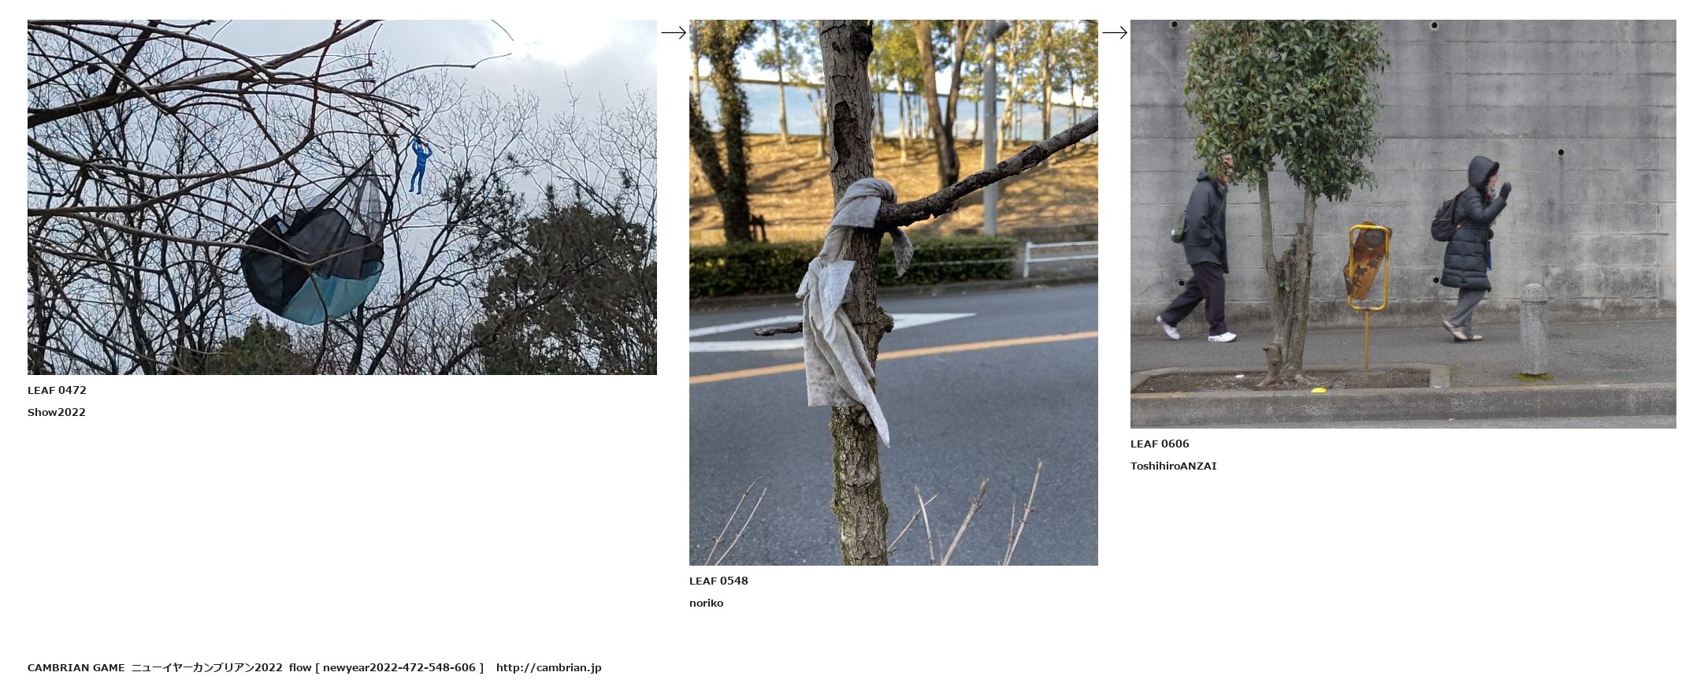Click the author name noriko
The image size is (1704, 687).
tap(706, 603)
